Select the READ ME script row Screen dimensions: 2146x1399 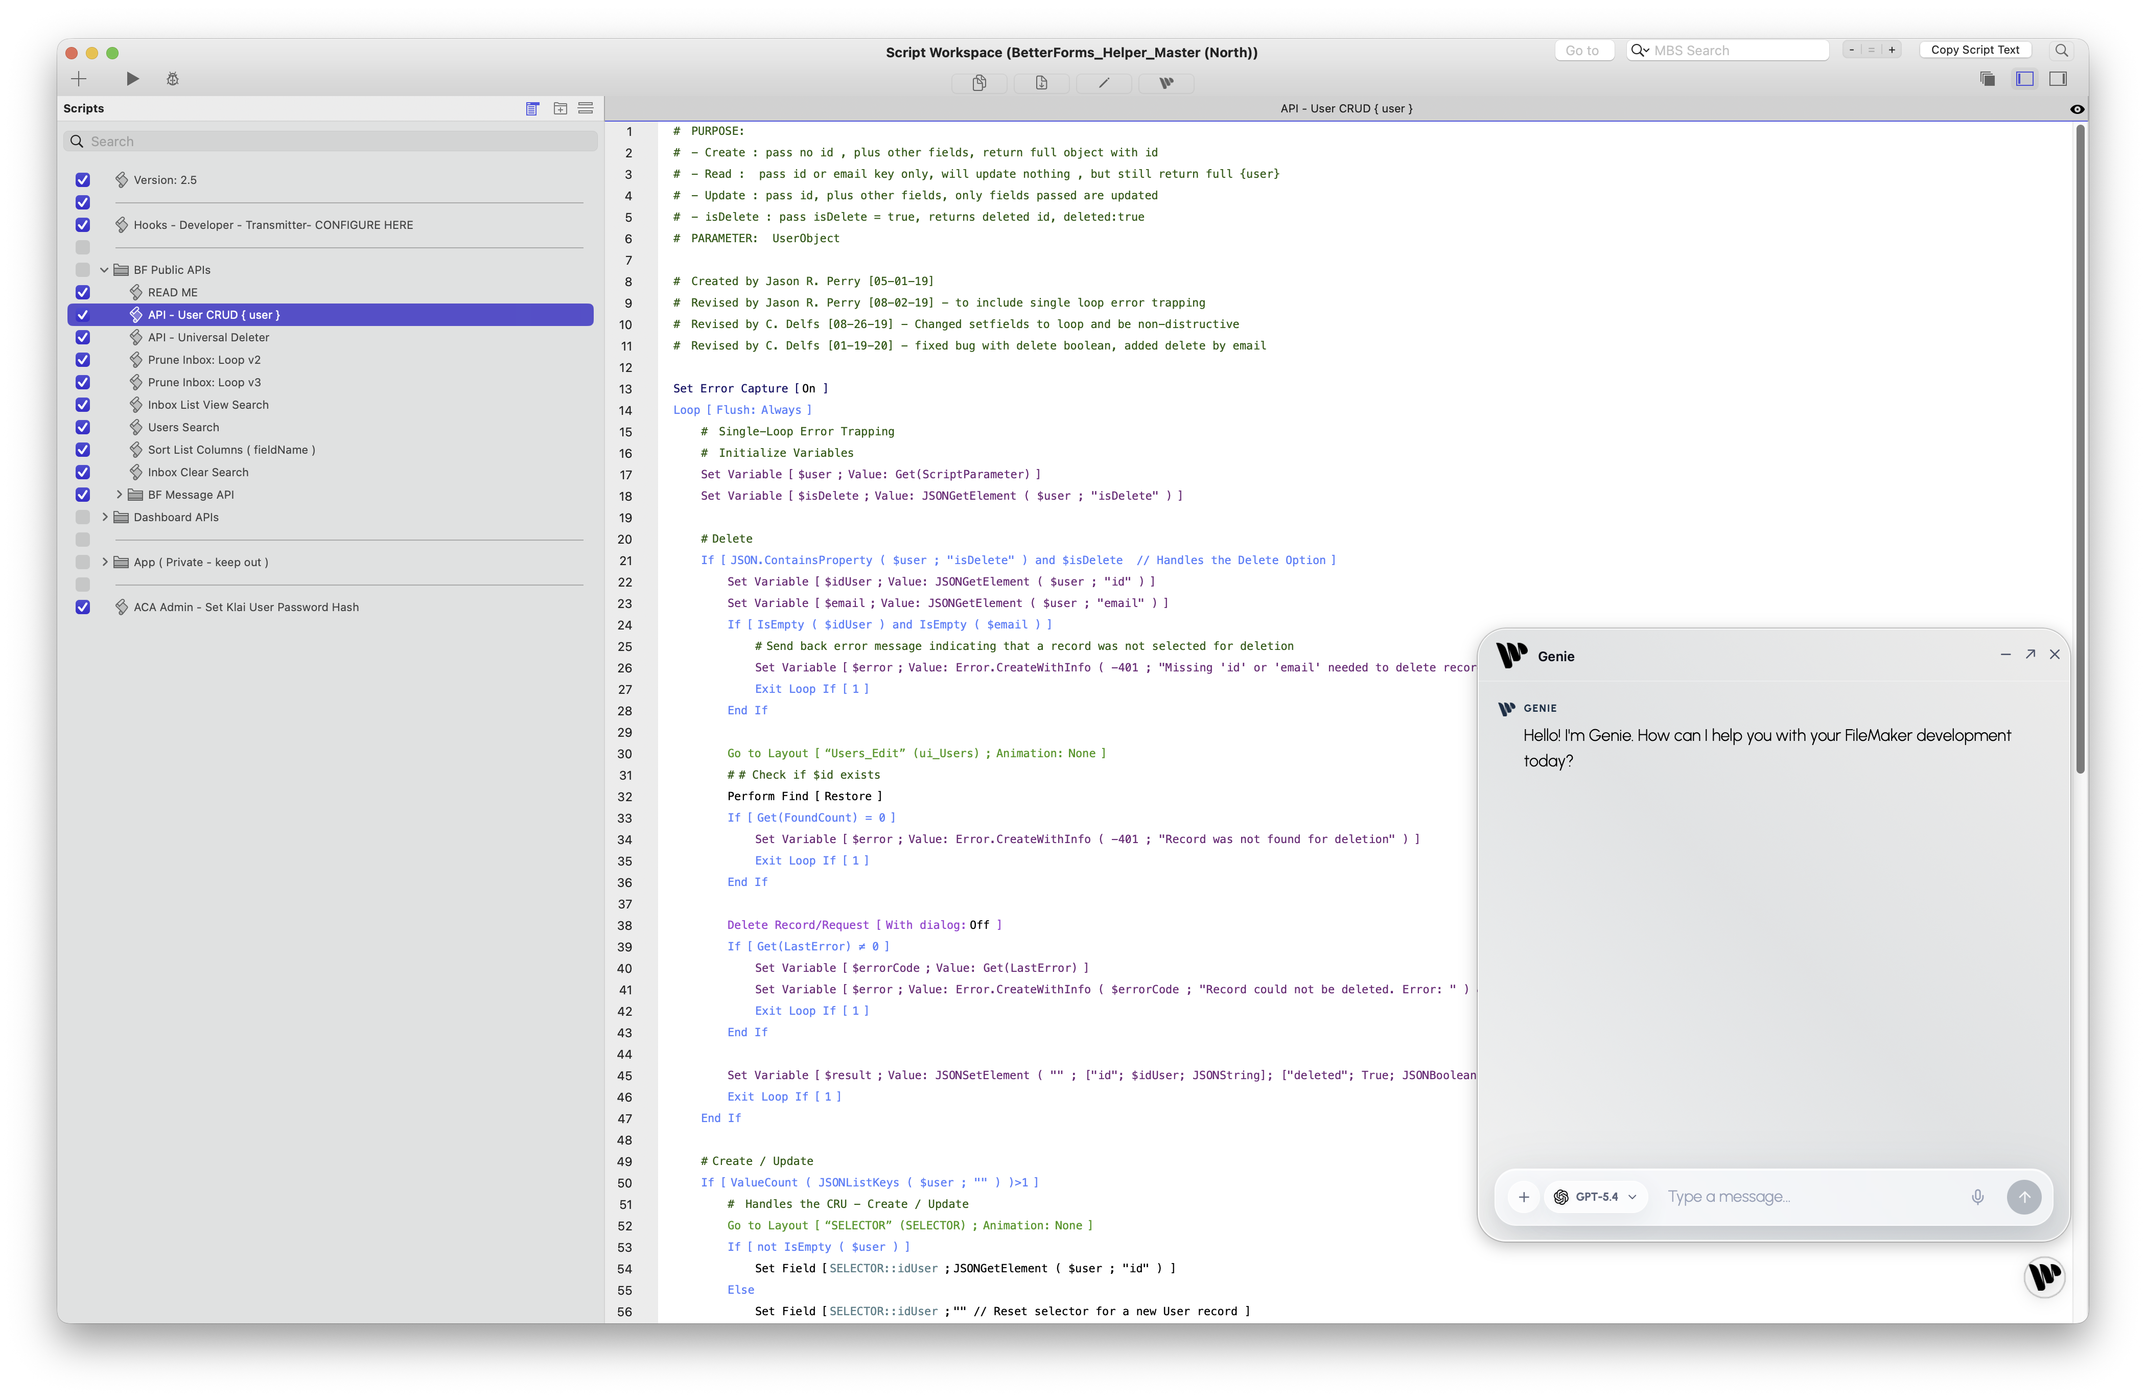tap(331, 293)
